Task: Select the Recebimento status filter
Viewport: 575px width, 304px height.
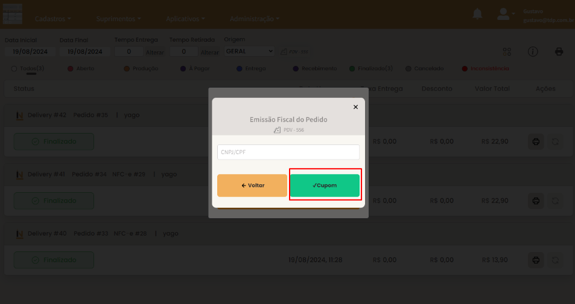Action: point(315,69)
